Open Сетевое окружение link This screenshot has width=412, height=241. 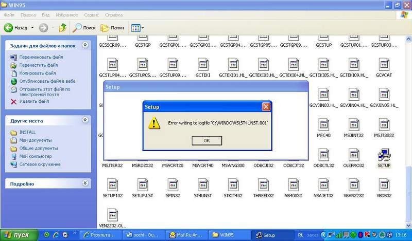pyautogui.click(x=40, y=164)
